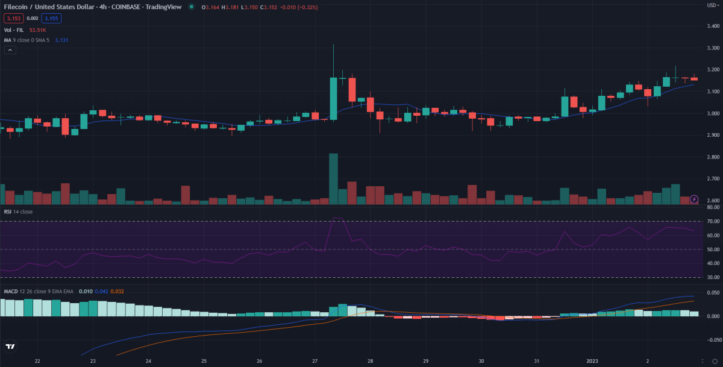Click date 23 on the time axis
723x367 pixels.
point(93,361)
